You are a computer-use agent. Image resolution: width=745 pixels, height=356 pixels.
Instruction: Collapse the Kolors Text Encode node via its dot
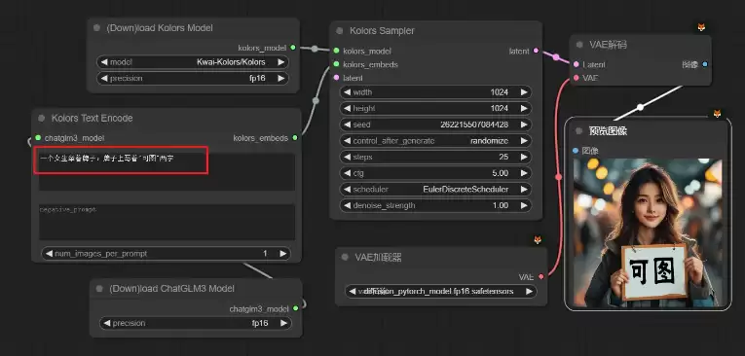point(41,119)
